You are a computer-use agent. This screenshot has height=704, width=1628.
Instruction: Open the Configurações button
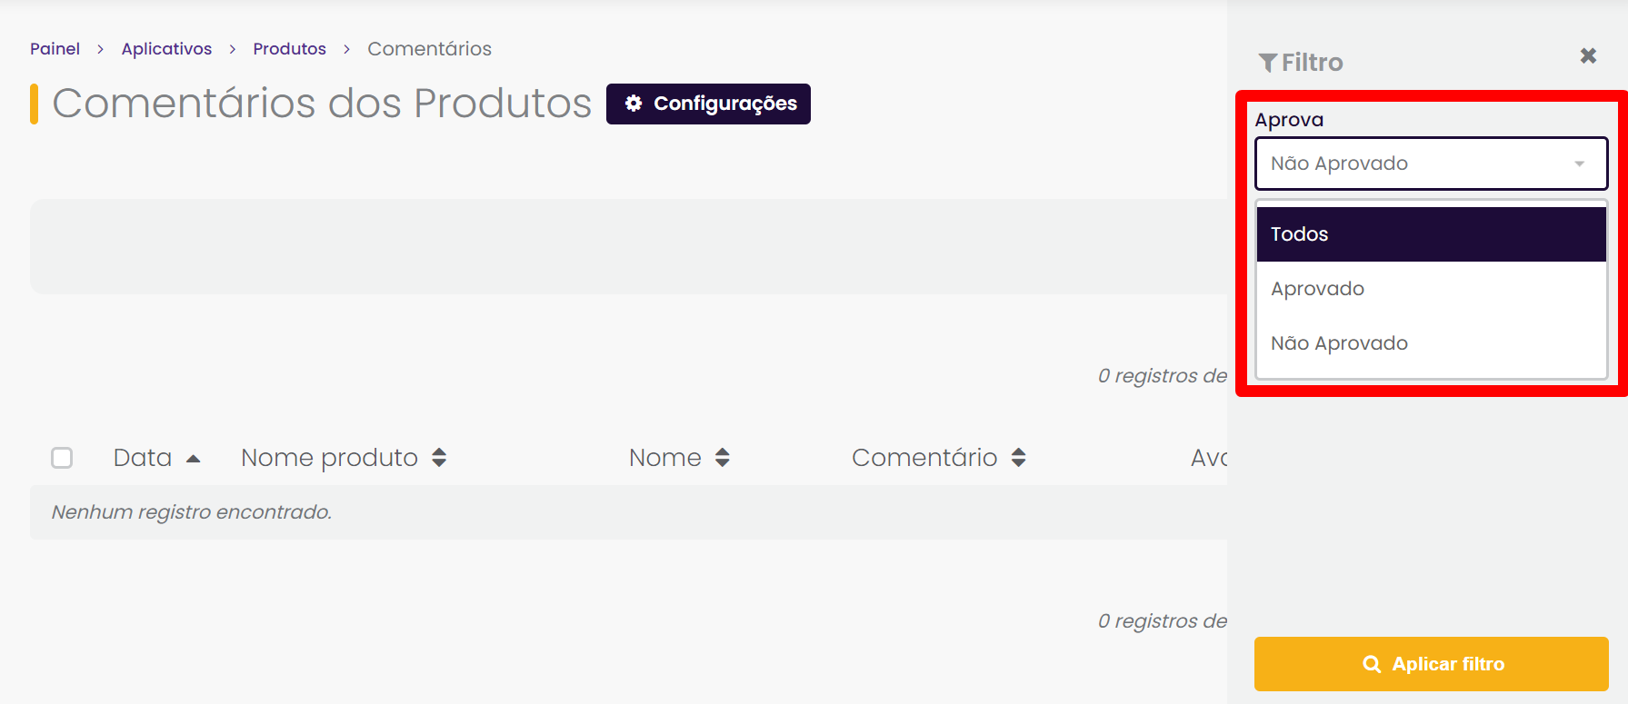click(x=708, y=104)
